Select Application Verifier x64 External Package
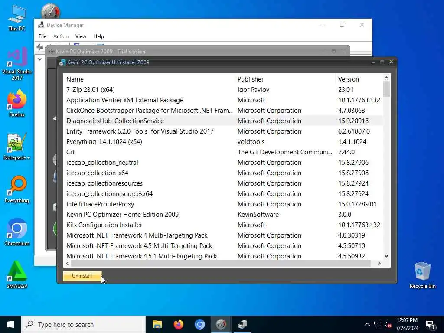 click(x=223, y=100)
